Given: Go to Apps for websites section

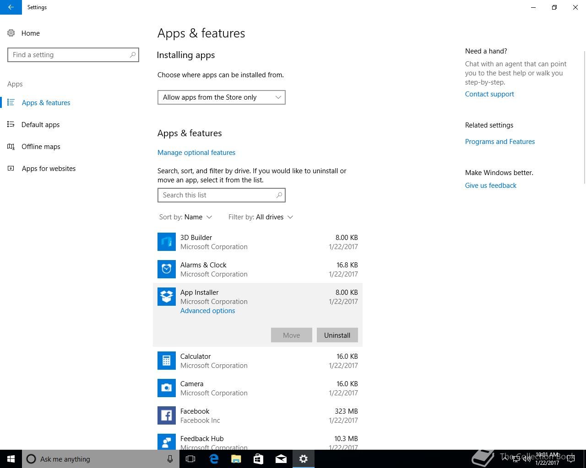Looking at the screenshot, I should (49, 168).
